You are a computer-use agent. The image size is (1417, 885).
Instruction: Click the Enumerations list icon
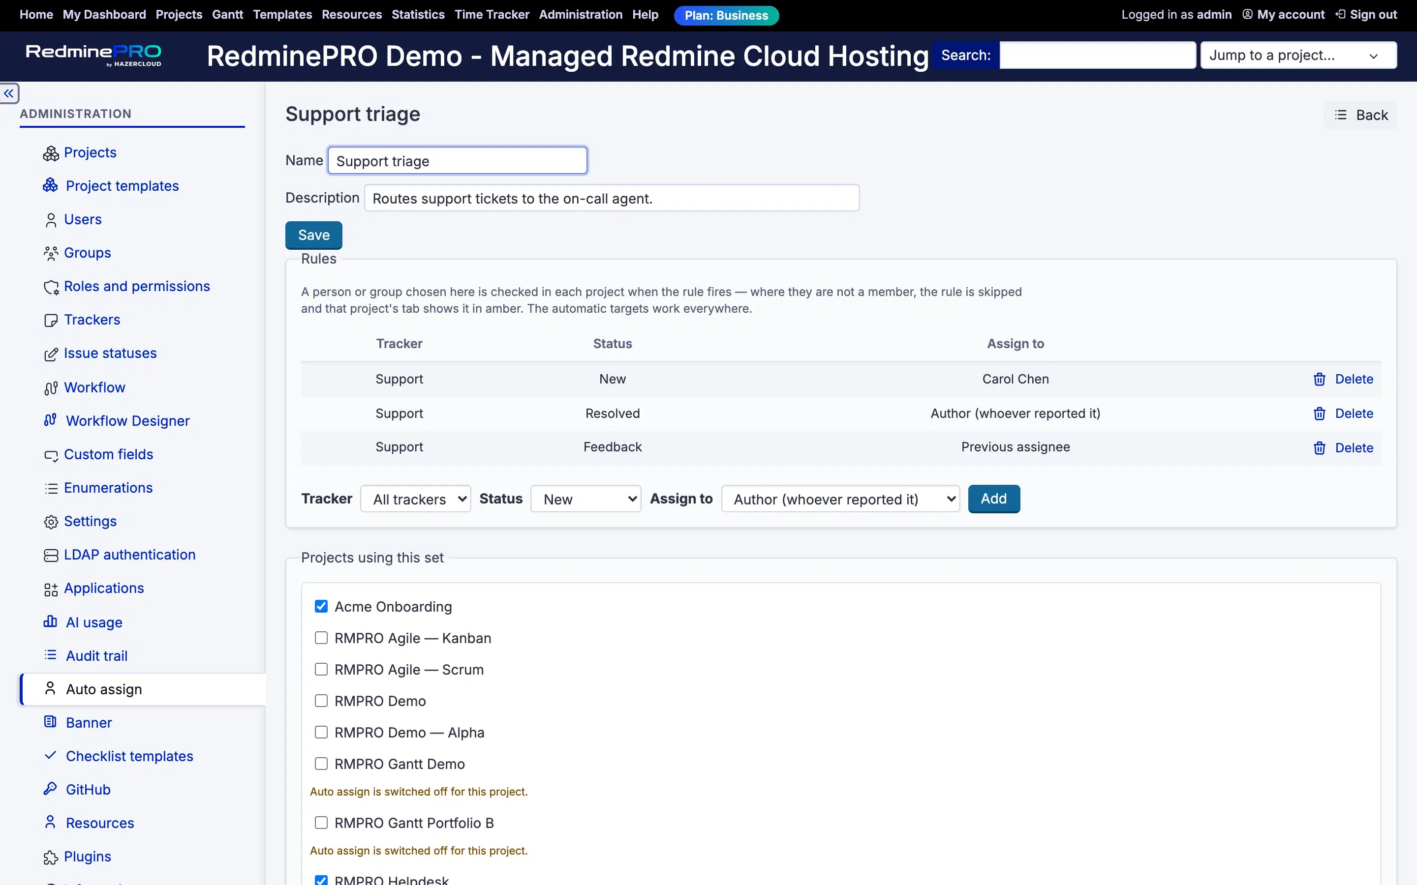tap(51, 488)
